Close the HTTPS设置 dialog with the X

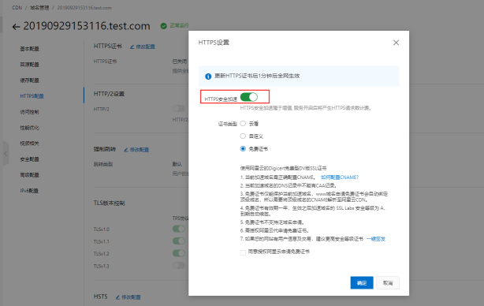[396, 43]
